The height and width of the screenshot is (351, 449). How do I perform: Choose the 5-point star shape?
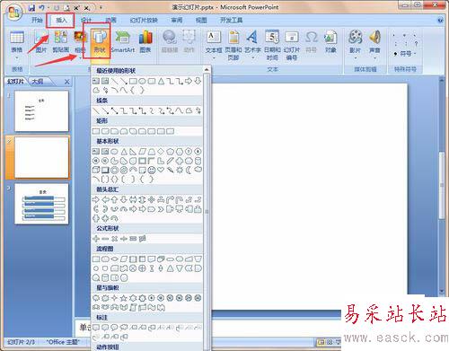(x=123, y=298)
